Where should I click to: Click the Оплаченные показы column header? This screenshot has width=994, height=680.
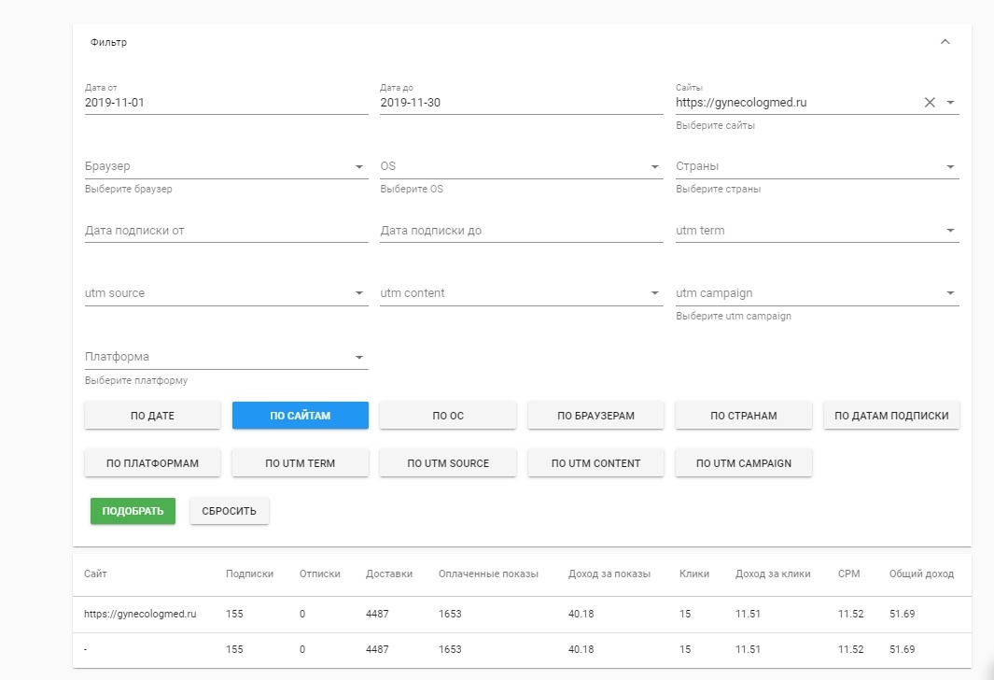(488, 574)
